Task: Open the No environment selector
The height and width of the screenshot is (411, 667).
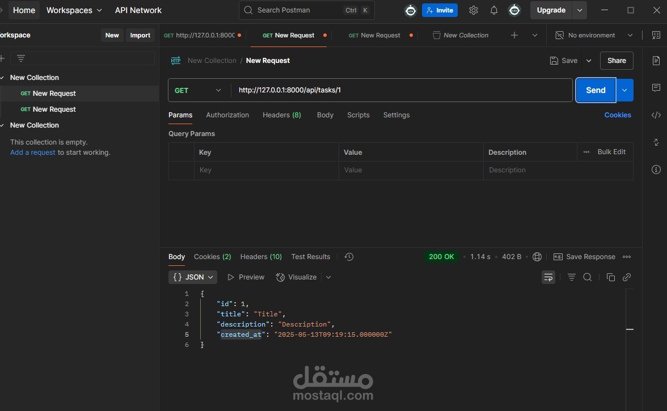Action: tap(594, 35)
